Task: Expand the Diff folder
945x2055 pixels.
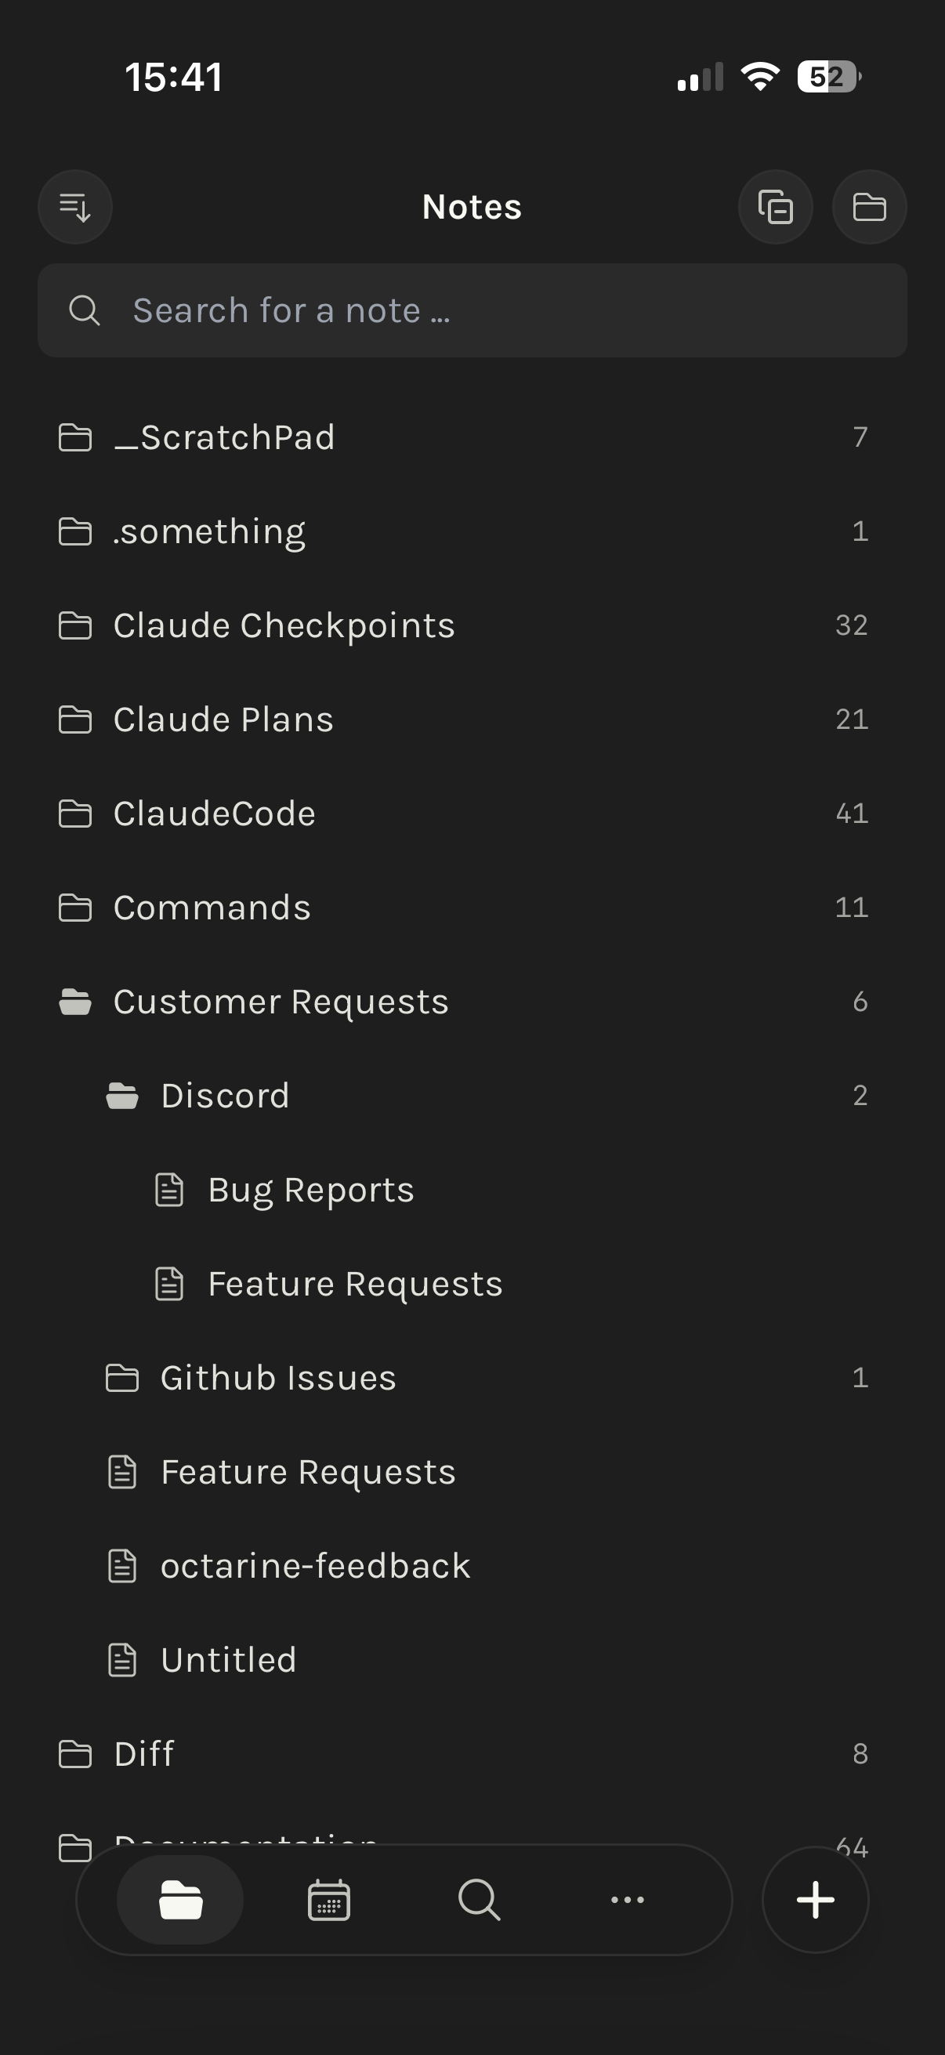Action: click(144, 1754)
